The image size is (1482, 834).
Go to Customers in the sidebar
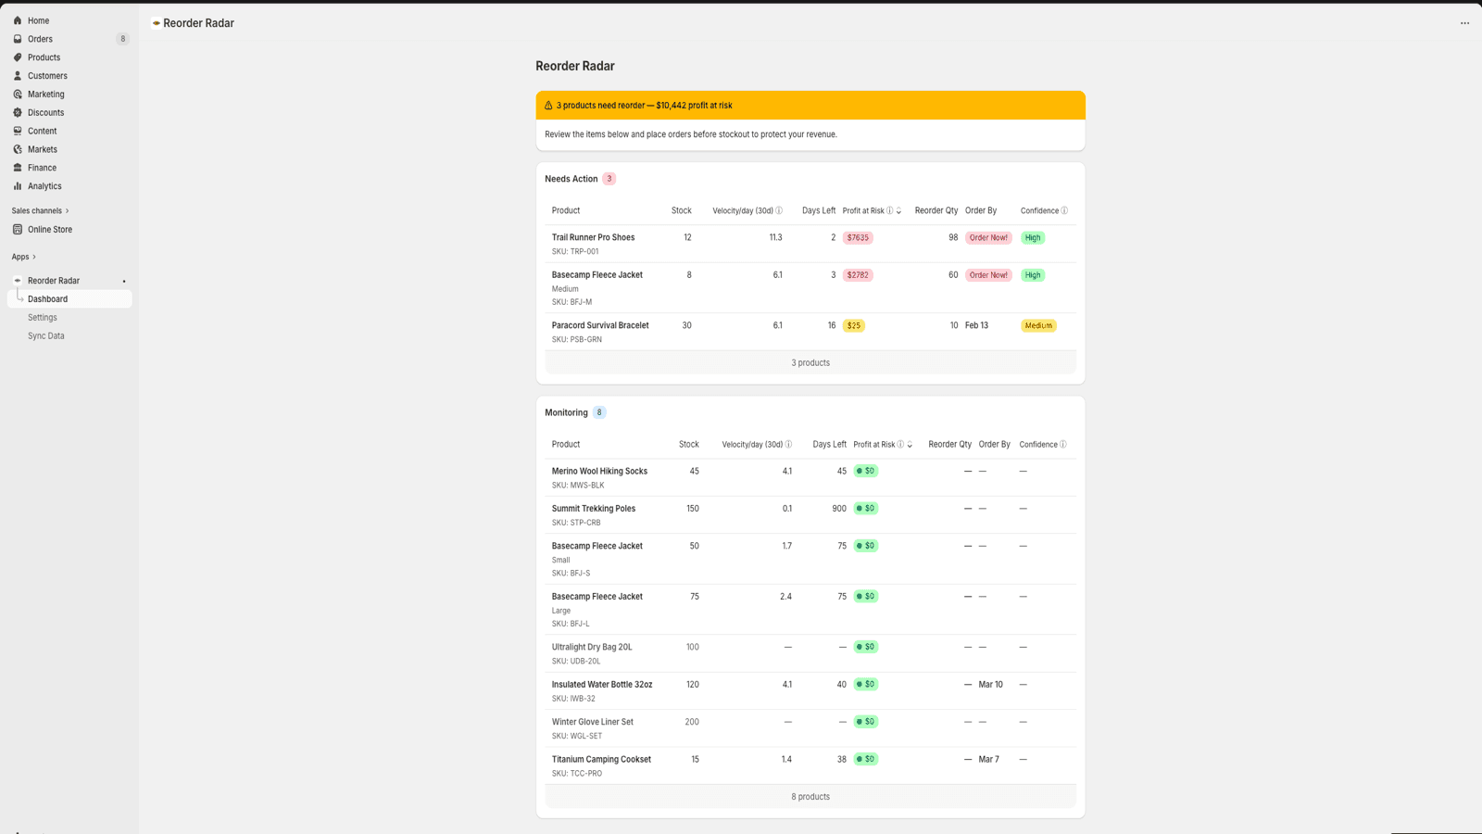click(69, 76)
